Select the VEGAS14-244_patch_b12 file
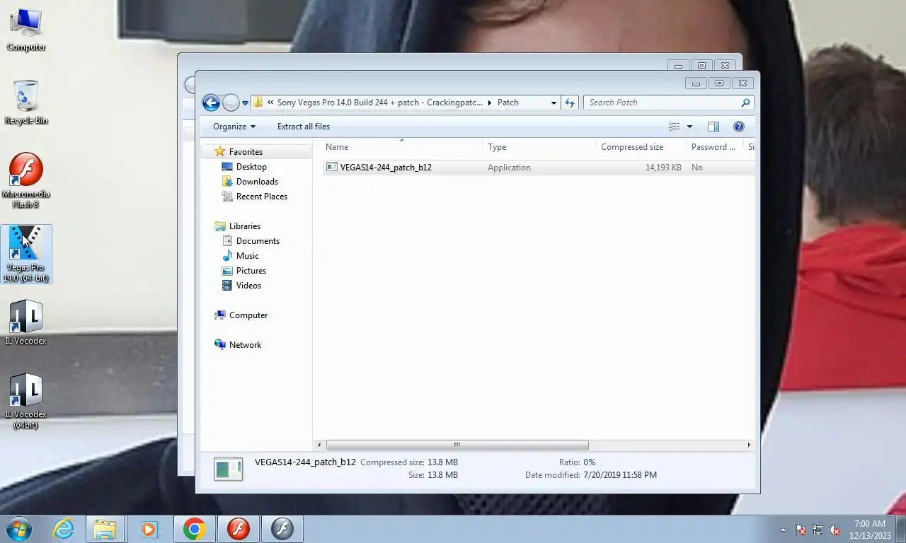The width and height of the screenshot is (906, 543). click(x=386, y=168)
